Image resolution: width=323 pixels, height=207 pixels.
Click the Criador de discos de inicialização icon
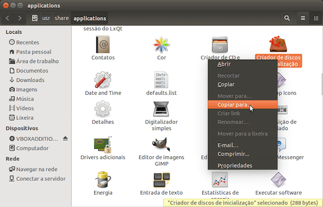(278, 44)
